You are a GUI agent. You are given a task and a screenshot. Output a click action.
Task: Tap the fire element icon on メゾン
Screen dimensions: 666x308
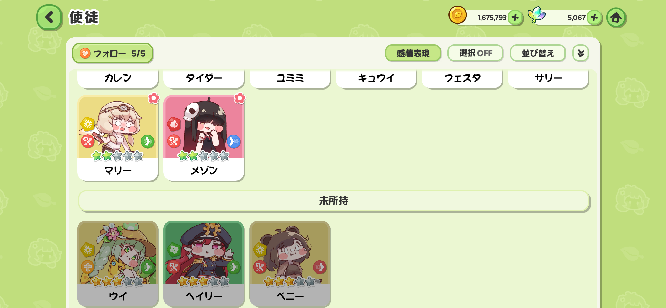(x=174, y=124)
